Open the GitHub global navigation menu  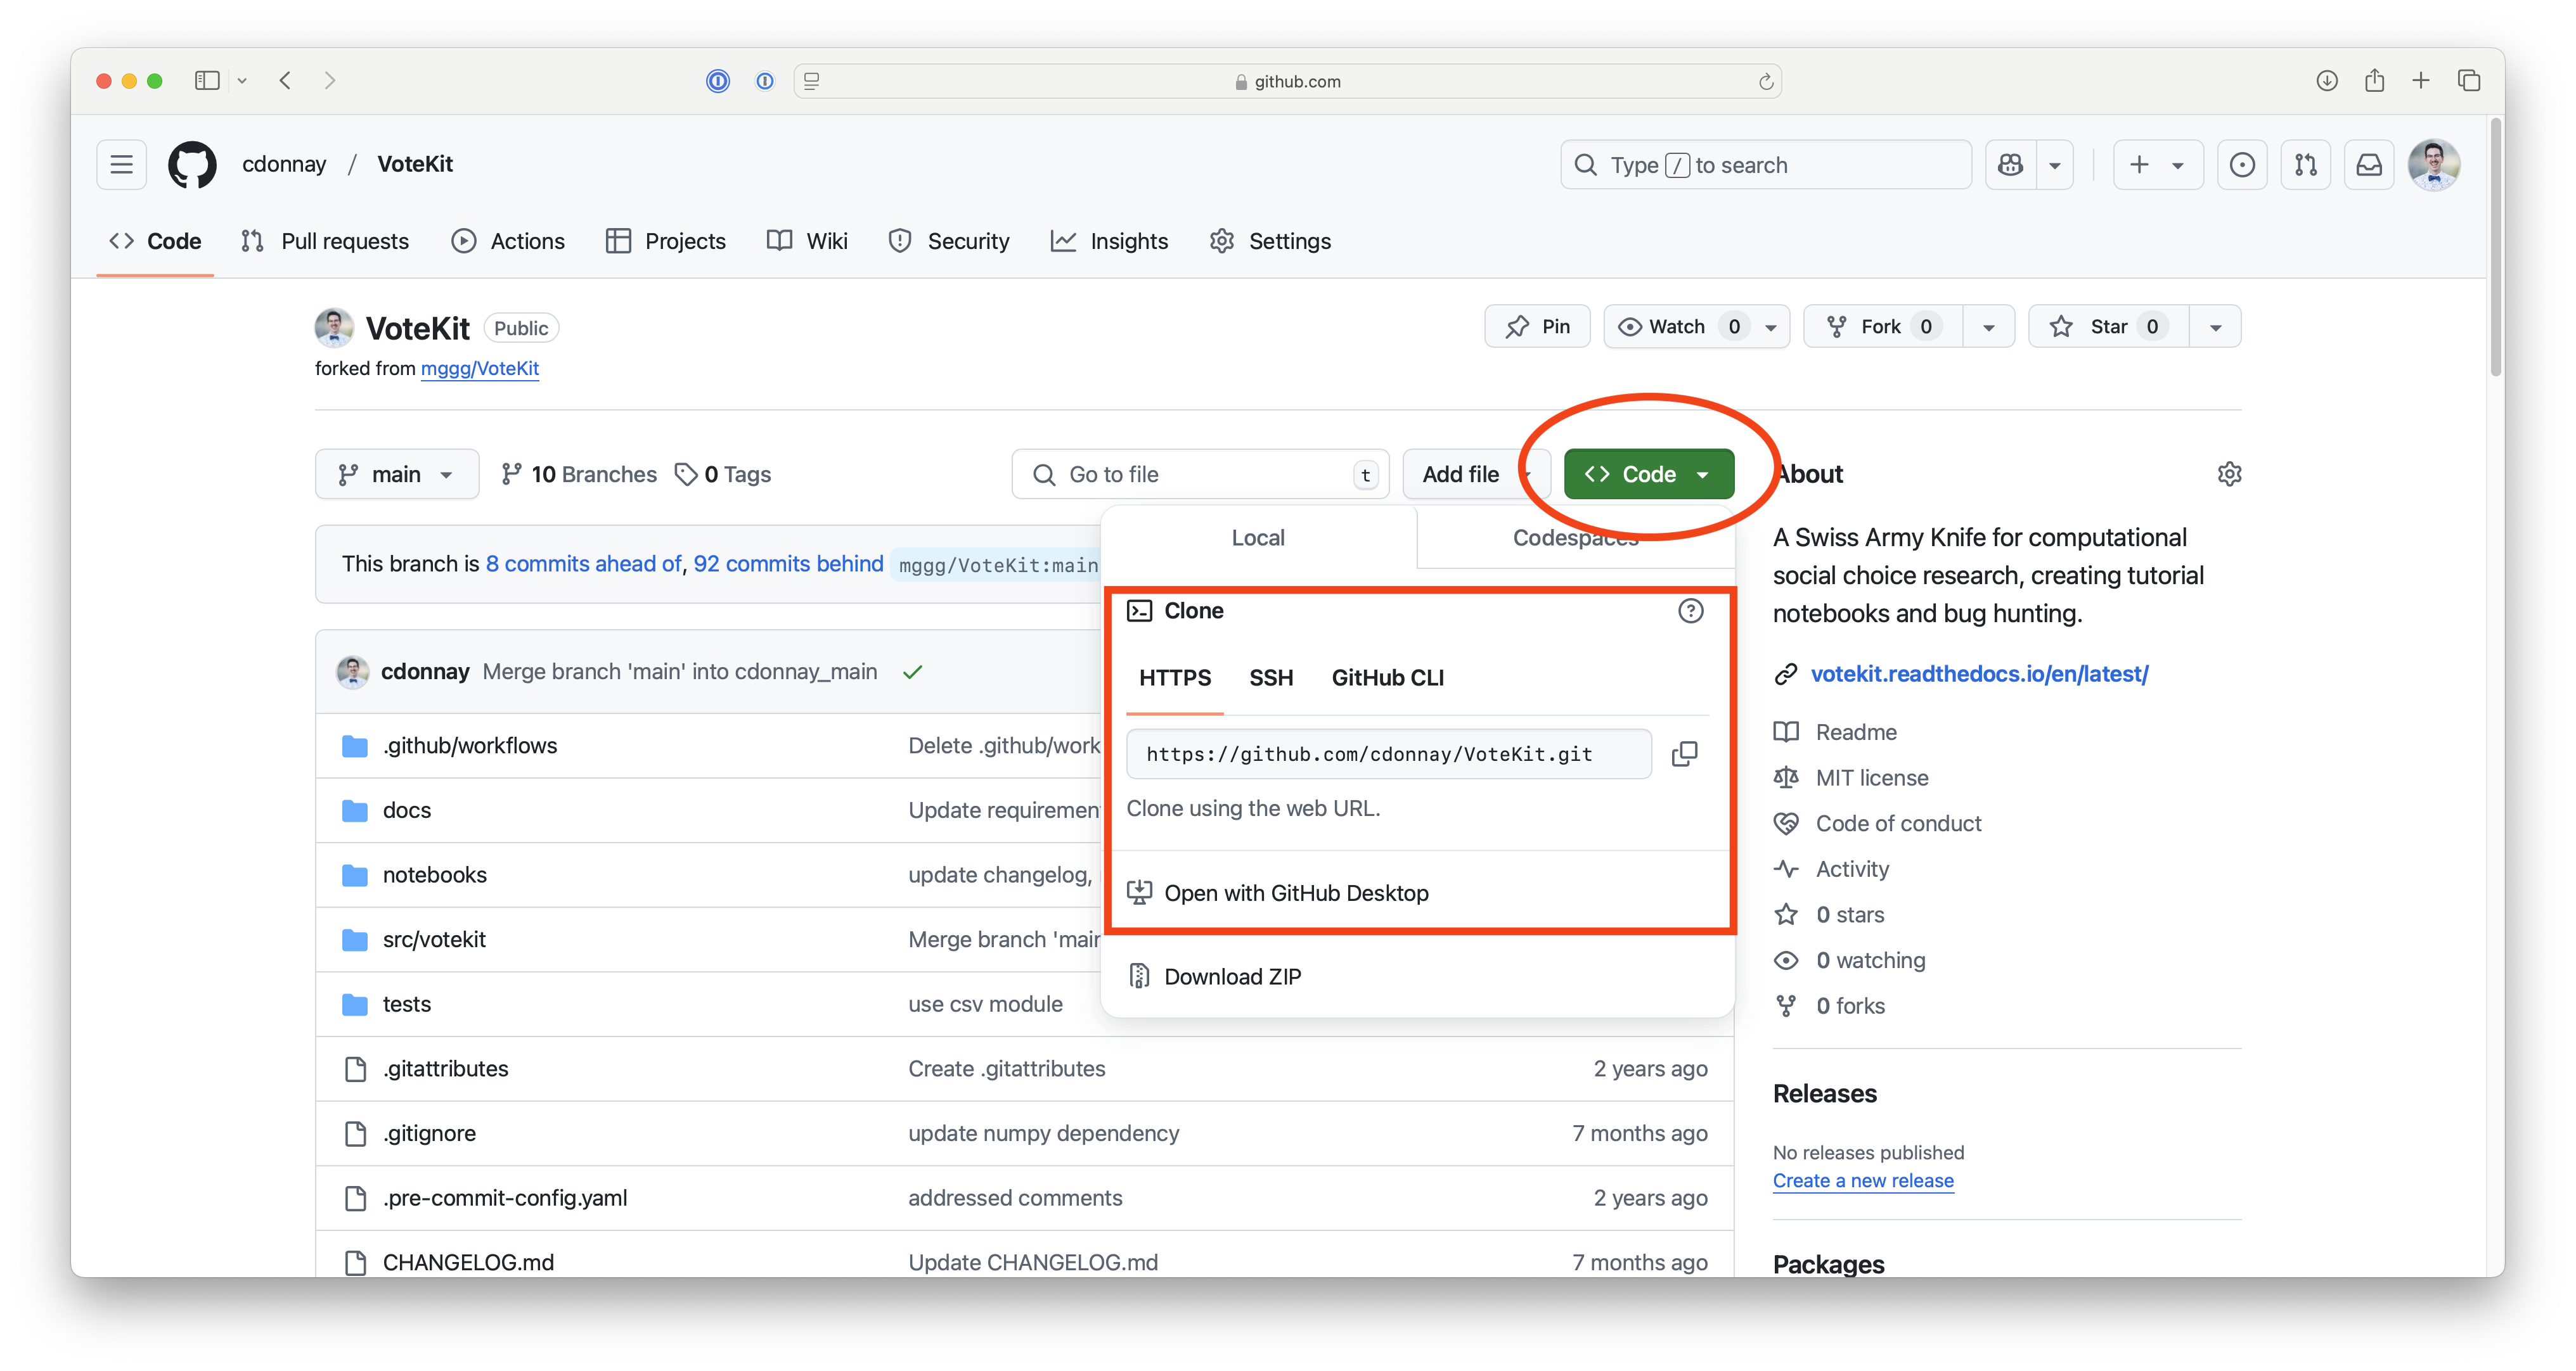coord(121,165)
